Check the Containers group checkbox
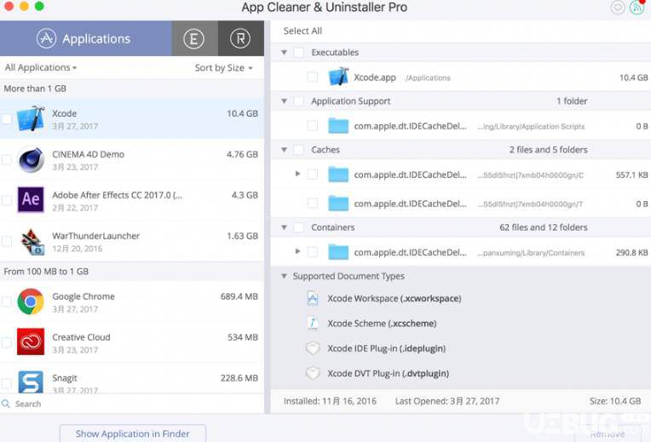Image resolution: width=651 pixels, height=442 pixels. (298, 227)
